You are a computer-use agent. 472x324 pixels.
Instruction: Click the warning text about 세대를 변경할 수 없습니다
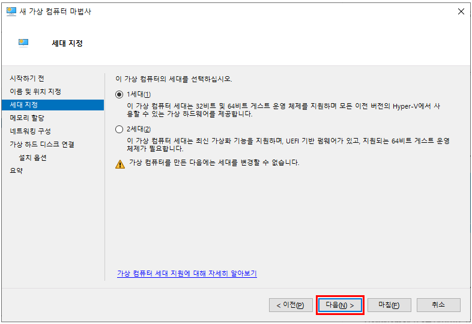click(x=214, y=163)
